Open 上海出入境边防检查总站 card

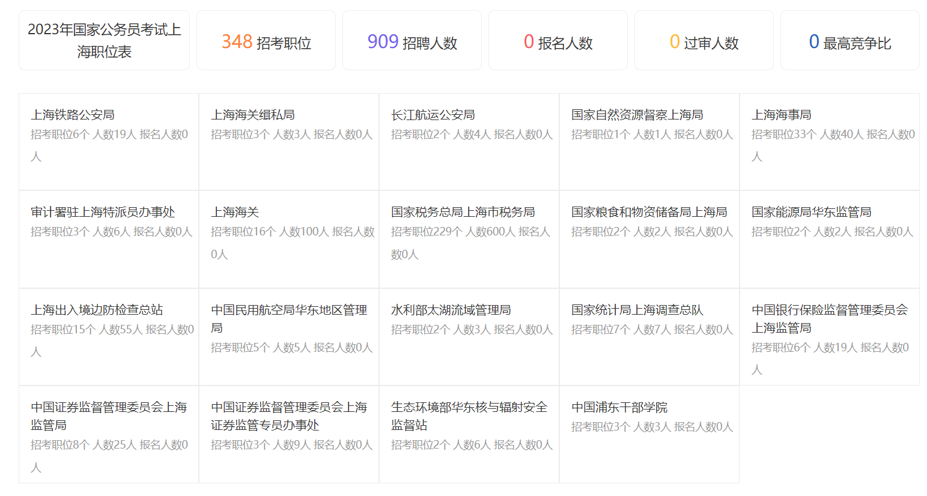coord(109,337)
